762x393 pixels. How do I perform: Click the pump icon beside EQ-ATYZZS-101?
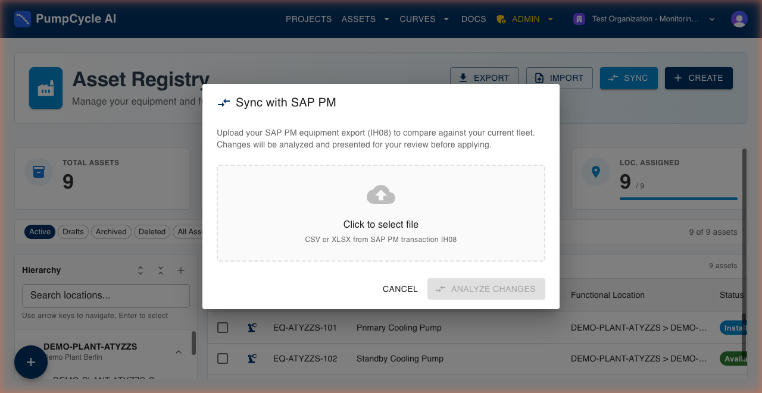pos(252,328)
